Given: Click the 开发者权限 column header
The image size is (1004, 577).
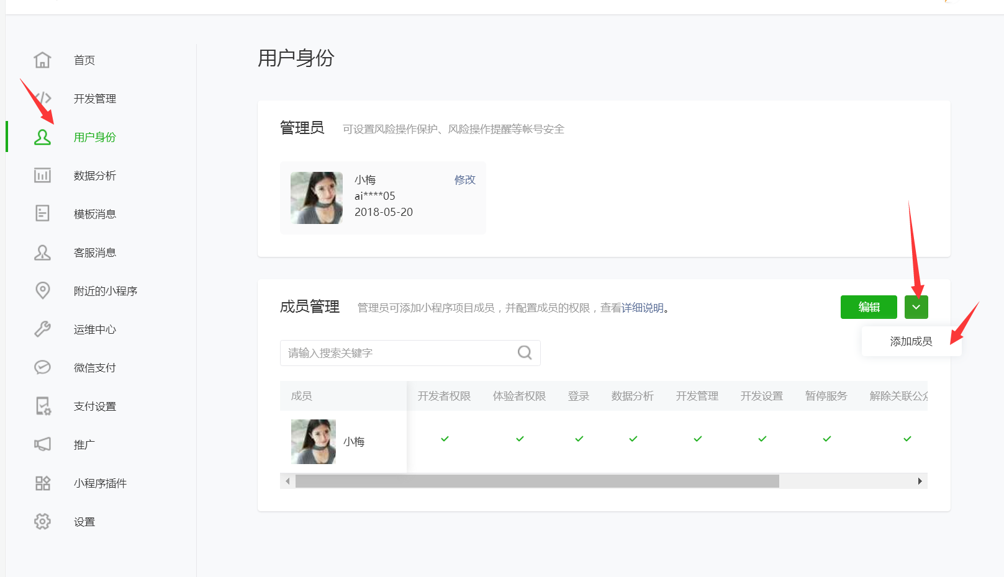Looking at the screenshot, I should 445,396.
